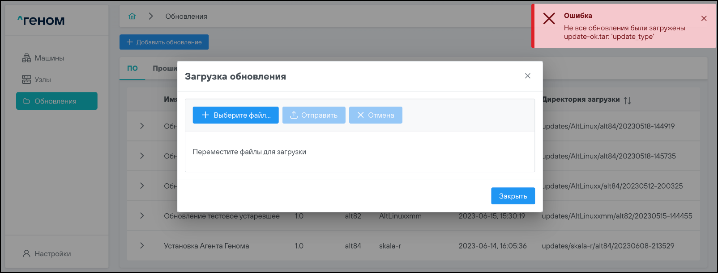Close the Загрузка обновления dialog with X

click(x=527, y=76)
